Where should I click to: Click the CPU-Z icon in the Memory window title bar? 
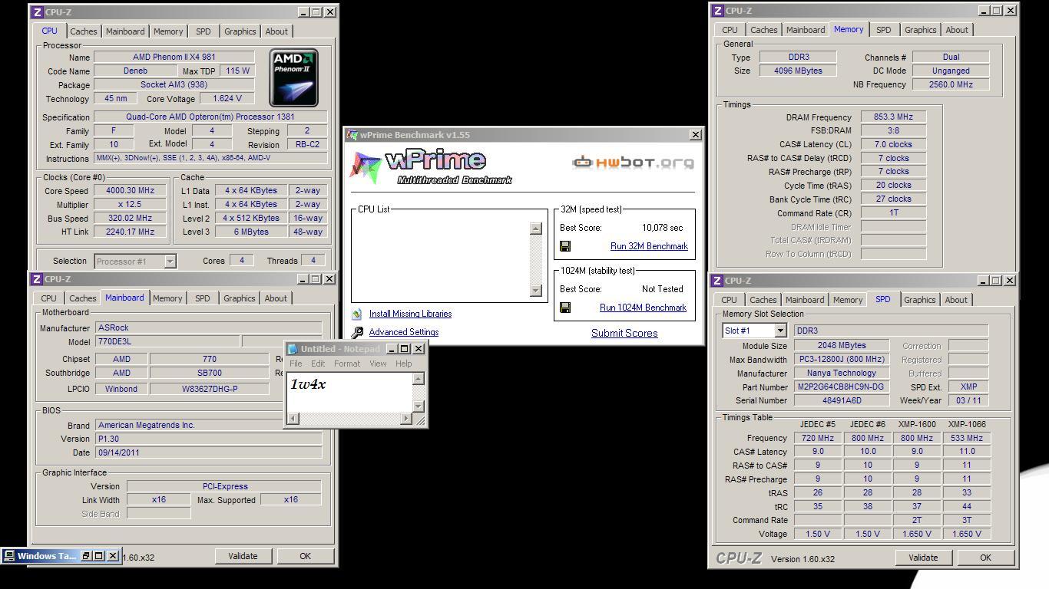coord(717,11)
